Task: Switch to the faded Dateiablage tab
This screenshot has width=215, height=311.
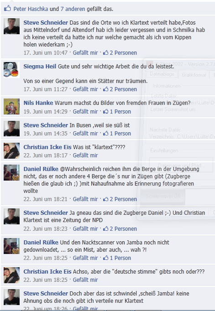Action: (x=162, y=74)
